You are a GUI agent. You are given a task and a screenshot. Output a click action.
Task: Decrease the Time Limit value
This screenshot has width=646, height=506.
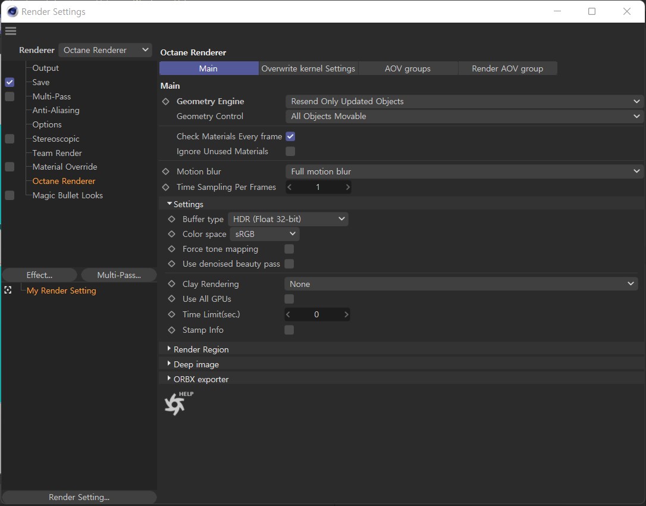pyautogui.click(x=288, y=315)
